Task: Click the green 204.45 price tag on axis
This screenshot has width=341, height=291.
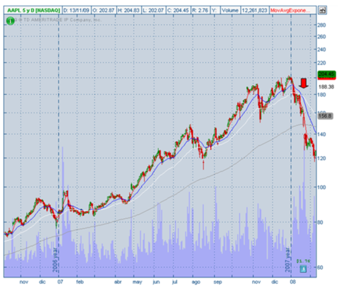Action: (327, 75)
